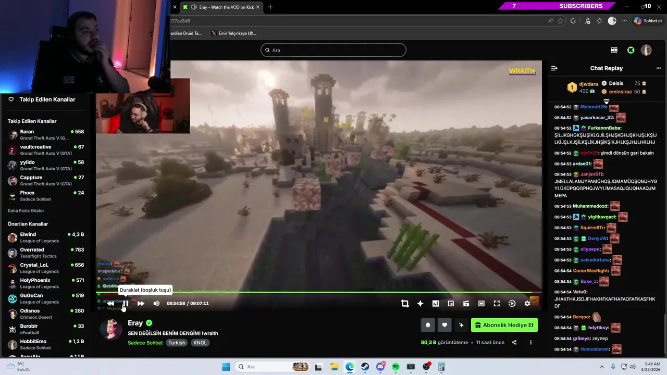This screenshot has width=667, height=375.
Task: Open the user profile avatar menu
Action: tap(646, 50)
